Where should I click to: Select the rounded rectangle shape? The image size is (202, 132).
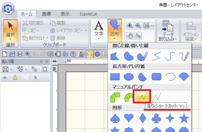point(156,77)
